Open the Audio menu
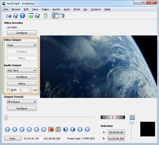This screenshot has height=145, width=159. [56, 9]
